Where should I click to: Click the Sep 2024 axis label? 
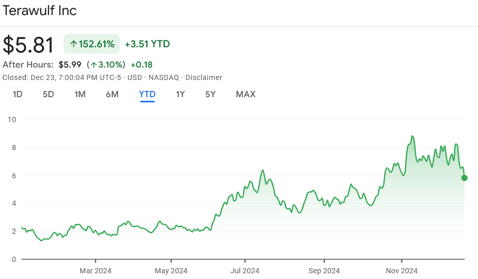point(324,271)
